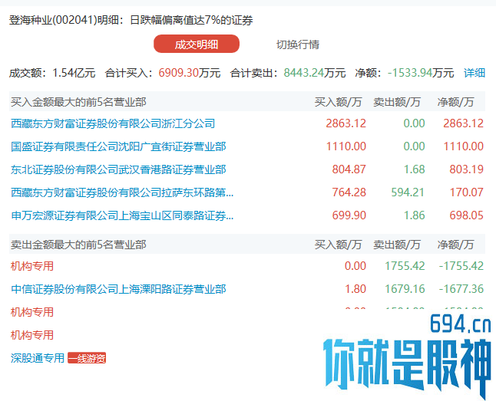The height and width of the screenshot is (401, 496).
Task: Click buy amount 1110.00 of 国盛证券 row
Action: [346, 146]
